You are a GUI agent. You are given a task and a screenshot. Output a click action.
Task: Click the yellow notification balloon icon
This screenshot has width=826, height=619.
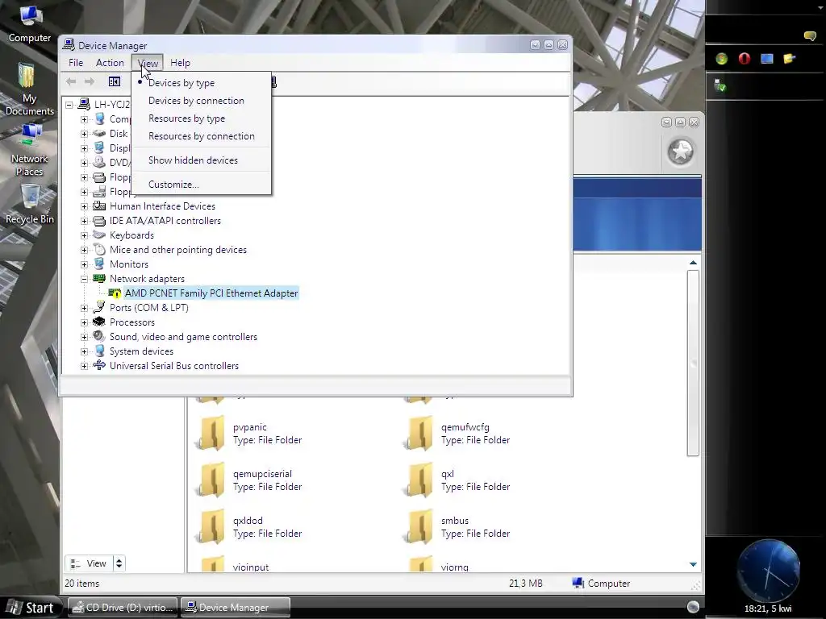point(810,35)
